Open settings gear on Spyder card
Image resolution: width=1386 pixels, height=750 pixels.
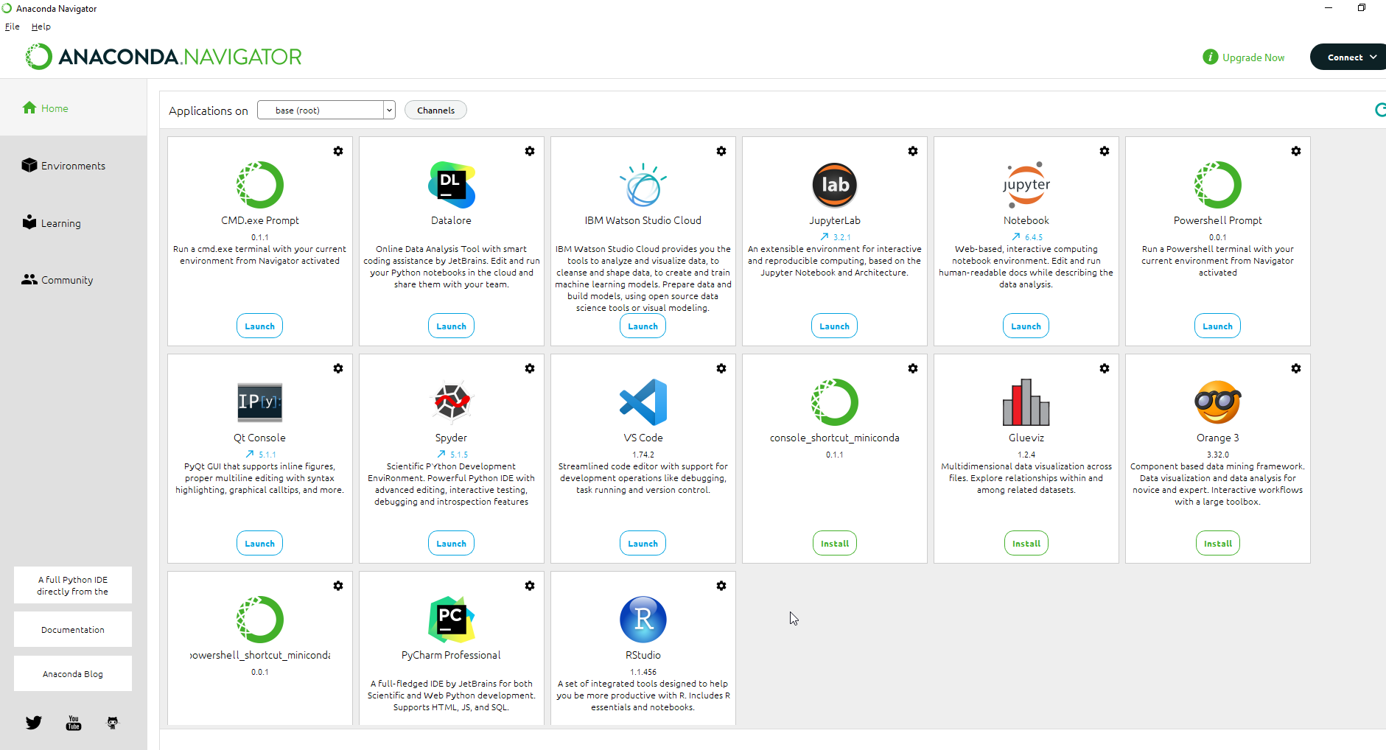[530, 368]
